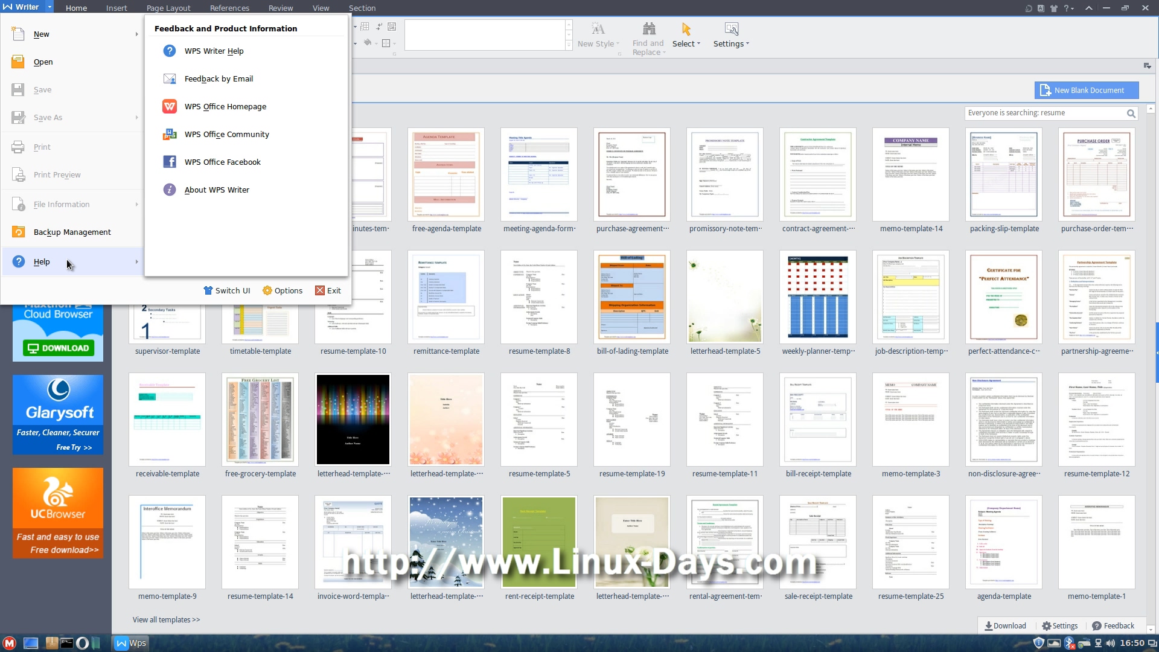
Task: Click the Help question mark icon
Action: (x=18, y=261)
